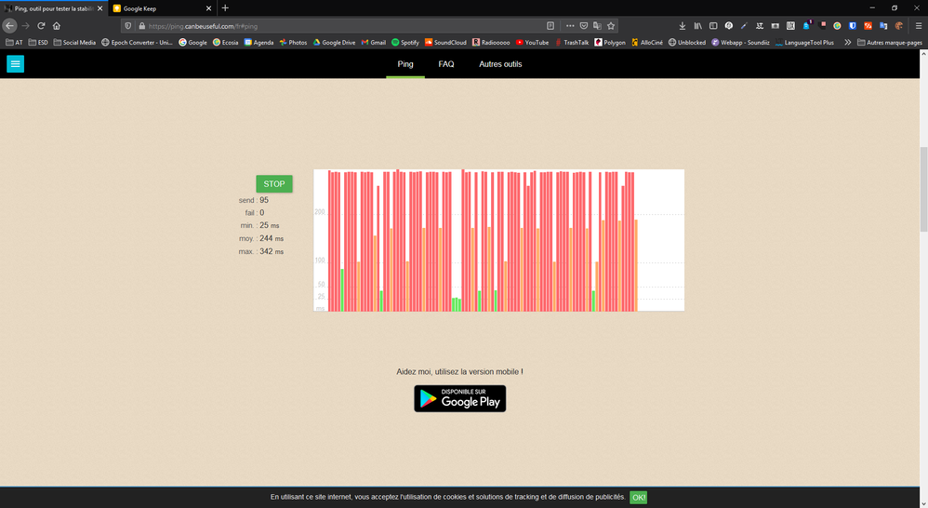Accept cookies with the OK! button

pyautogui.click(x=638, y=498)
